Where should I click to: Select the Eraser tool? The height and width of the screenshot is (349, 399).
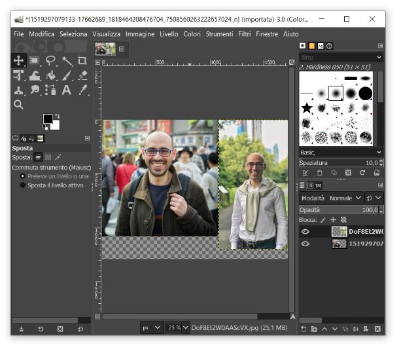[x=82, y=75]
